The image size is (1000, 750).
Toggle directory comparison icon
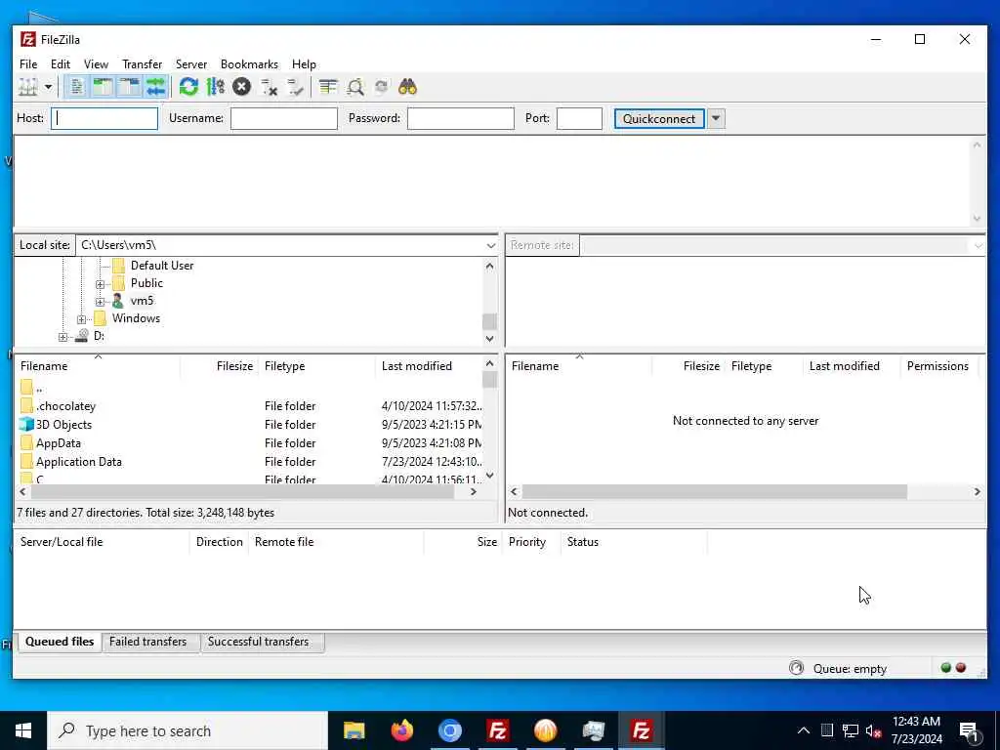pos(355,87)
